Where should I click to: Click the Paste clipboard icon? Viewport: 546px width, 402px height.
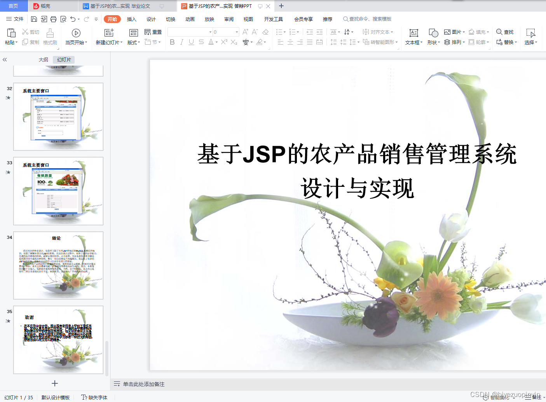pos(11,33)
